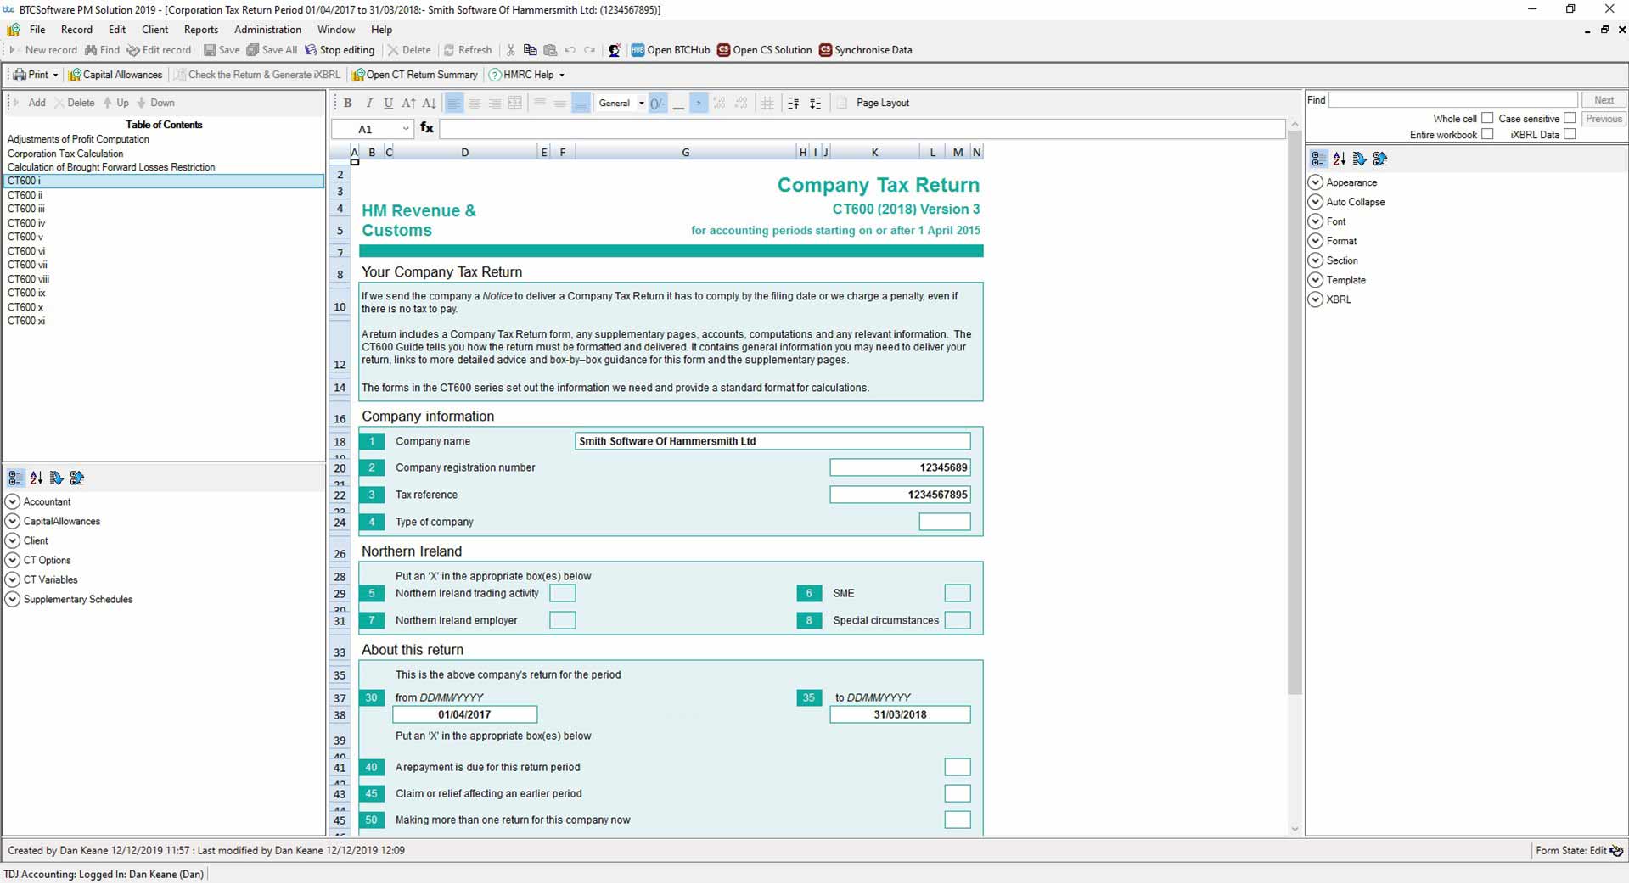Click the formula bar input

click(862, 129)
